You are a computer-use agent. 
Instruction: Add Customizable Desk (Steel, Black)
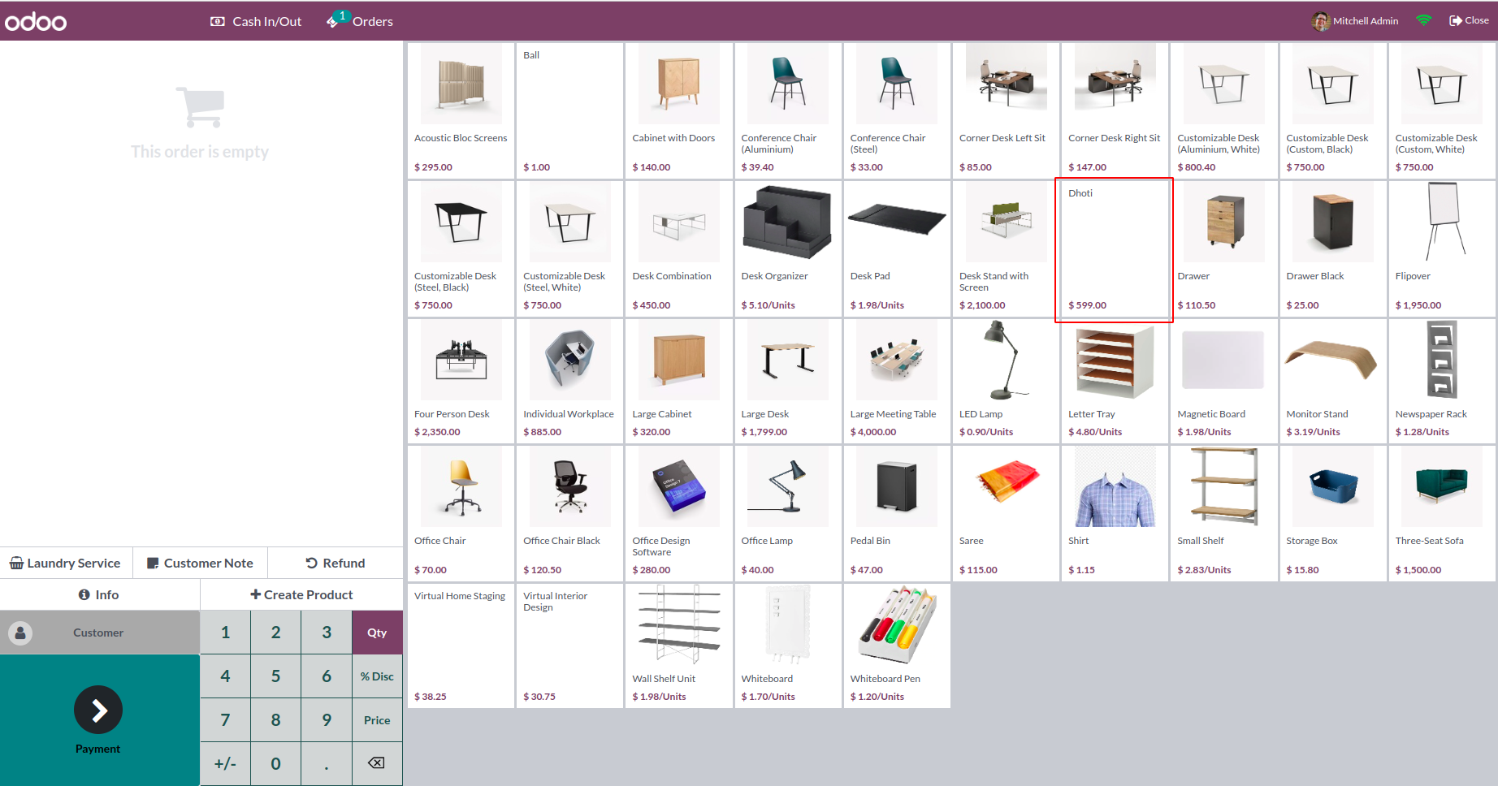461,248
